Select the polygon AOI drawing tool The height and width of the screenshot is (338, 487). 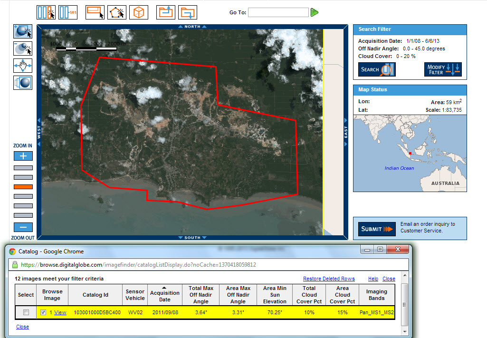(x=117, y=12)
